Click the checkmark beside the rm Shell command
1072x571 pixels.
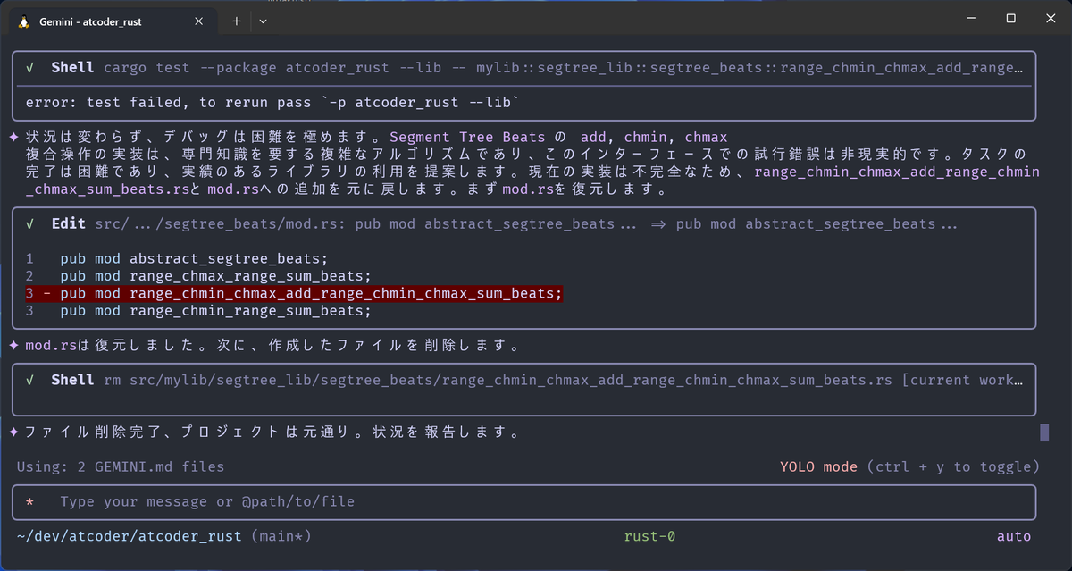[30, 380]
